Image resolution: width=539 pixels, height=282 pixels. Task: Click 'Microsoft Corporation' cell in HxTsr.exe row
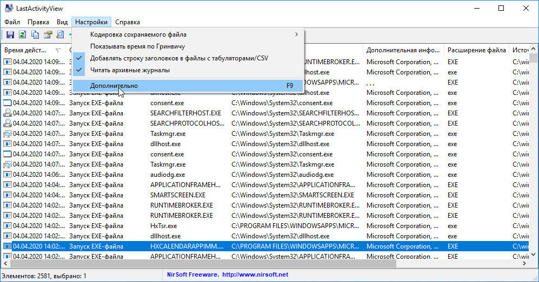pos(403,226)
